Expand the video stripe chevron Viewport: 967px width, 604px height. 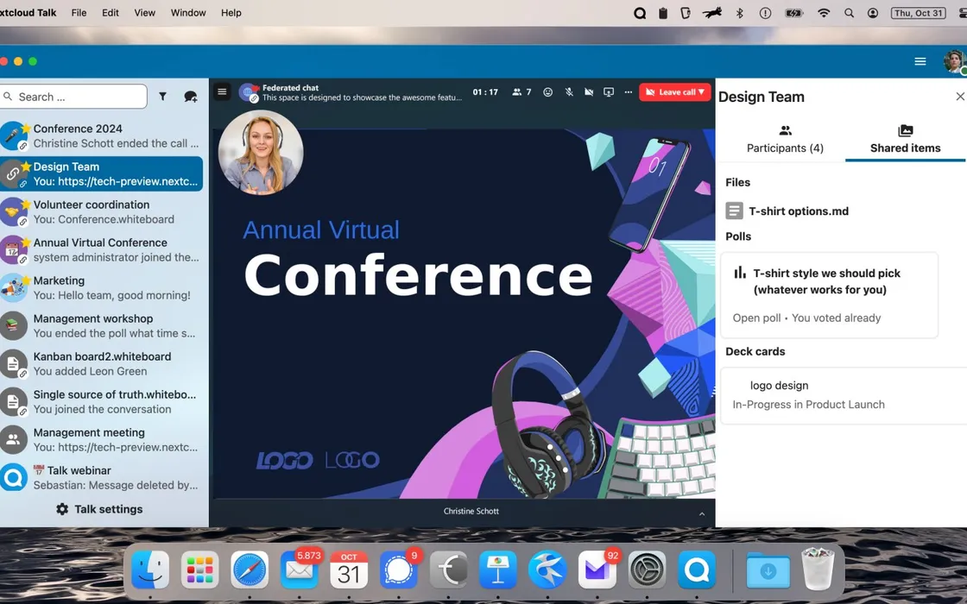(701, 513)
